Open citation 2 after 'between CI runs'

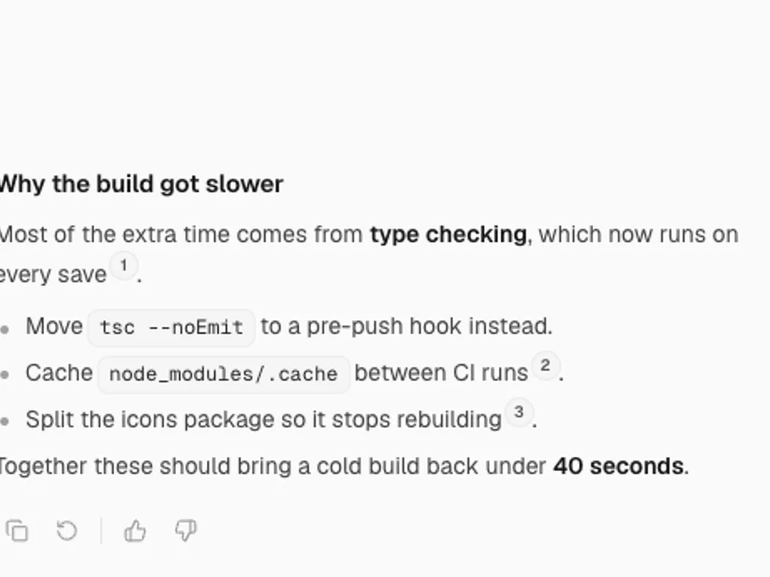click(545, 365)
